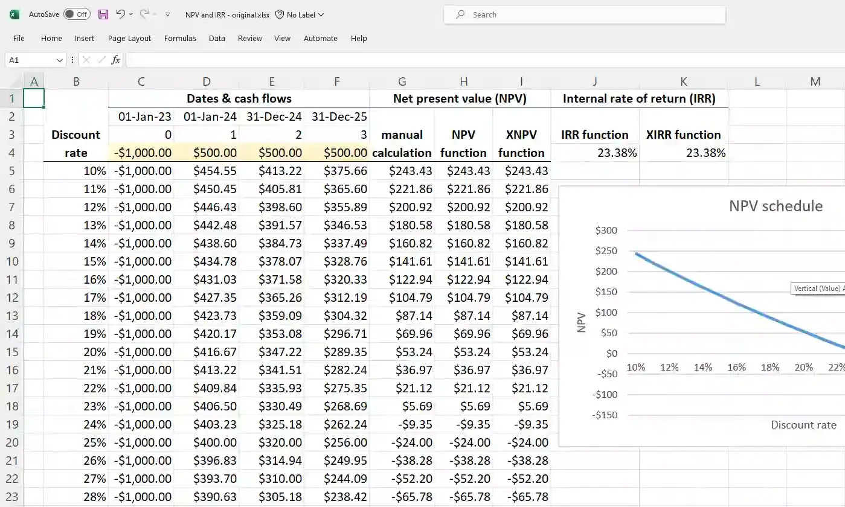Switch to the Formulas tab
The image size is (845, 507).
(180, 38)
